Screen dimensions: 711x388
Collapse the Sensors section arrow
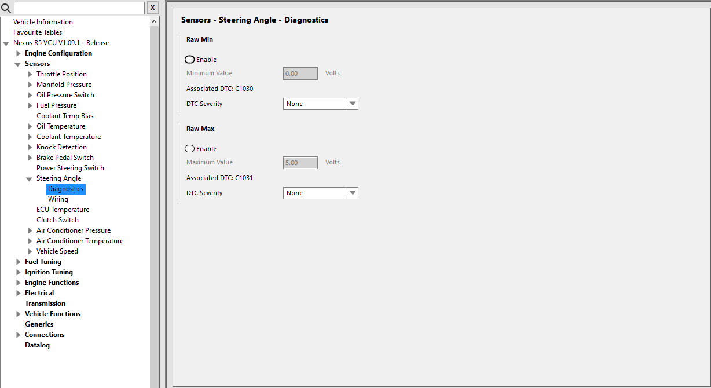pyautogui.click(x=18, y=64)
